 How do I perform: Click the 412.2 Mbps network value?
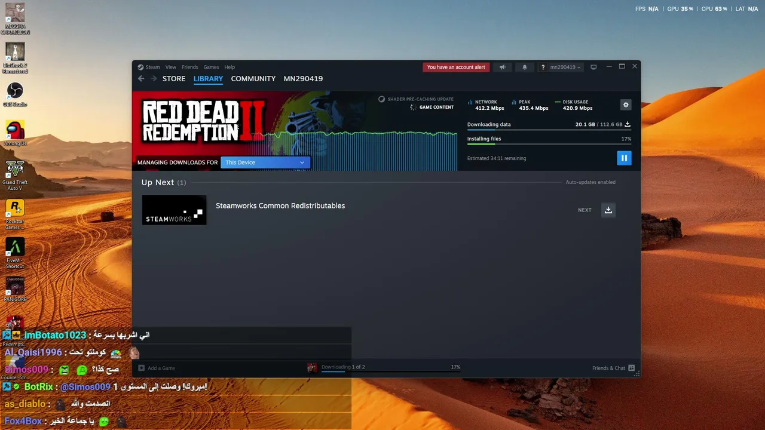[x=489, y=108]
